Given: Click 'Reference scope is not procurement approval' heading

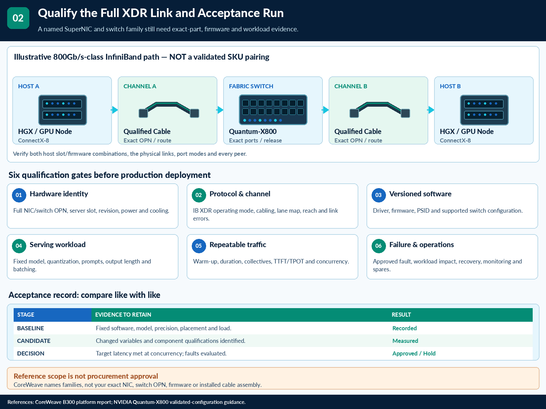Looking at the screenshot, I should tap(86, 376).
